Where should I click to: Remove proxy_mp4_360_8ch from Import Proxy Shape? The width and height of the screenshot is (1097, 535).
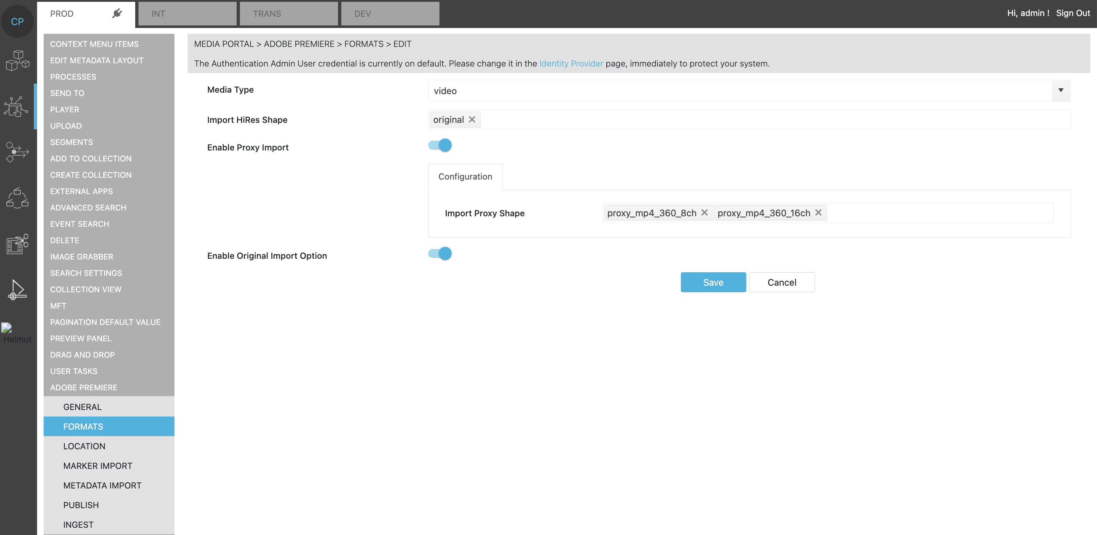[x=705, y=213]
